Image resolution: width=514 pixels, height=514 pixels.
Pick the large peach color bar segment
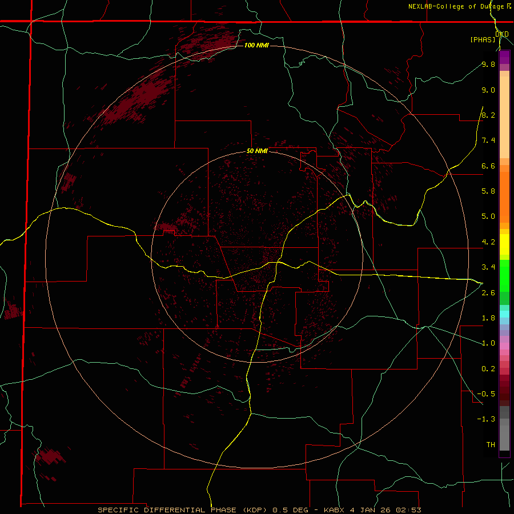504,117
